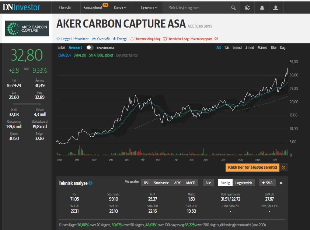The image size is (310, 230).
Task: Select the Måned time range
Action: 262,47
